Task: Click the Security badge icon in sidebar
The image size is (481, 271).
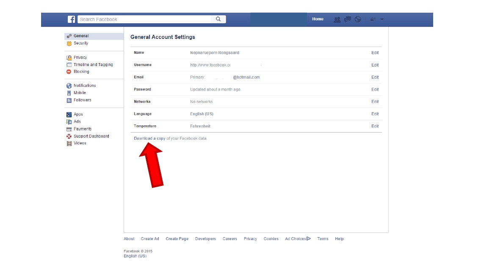Action: pyautogui.click(x=69, y=43)
